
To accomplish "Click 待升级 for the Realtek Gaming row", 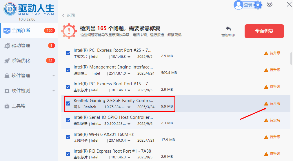I will click(x=275, y=103).
